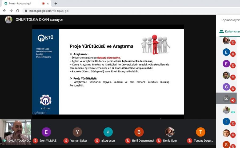Select ONUR TOLGA video thumbnail

tap(15, 131)
